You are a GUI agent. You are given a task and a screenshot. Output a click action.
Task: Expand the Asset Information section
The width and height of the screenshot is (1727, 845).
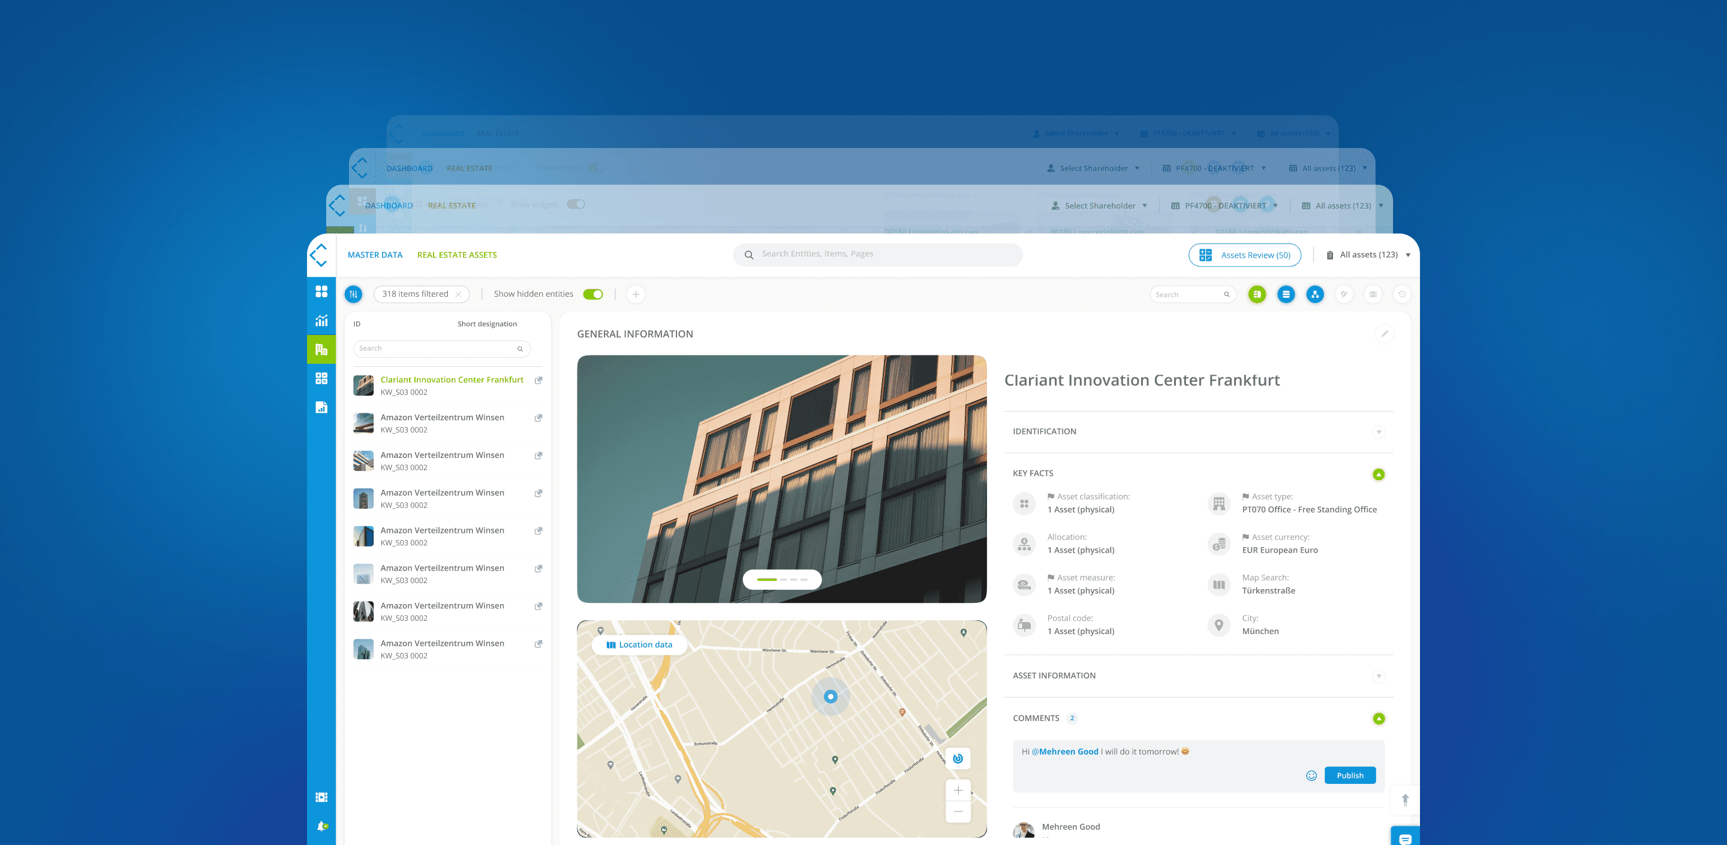(1379, 676)
